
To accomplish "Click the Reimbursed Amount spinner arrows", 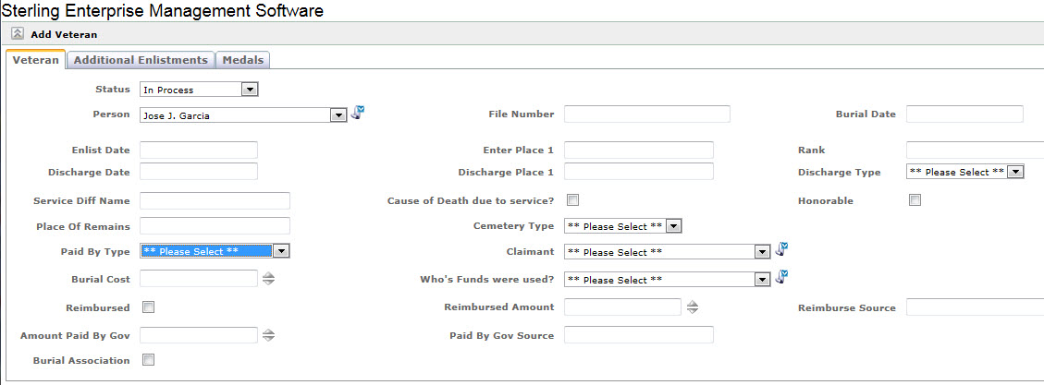I will (x=693, y=307).
